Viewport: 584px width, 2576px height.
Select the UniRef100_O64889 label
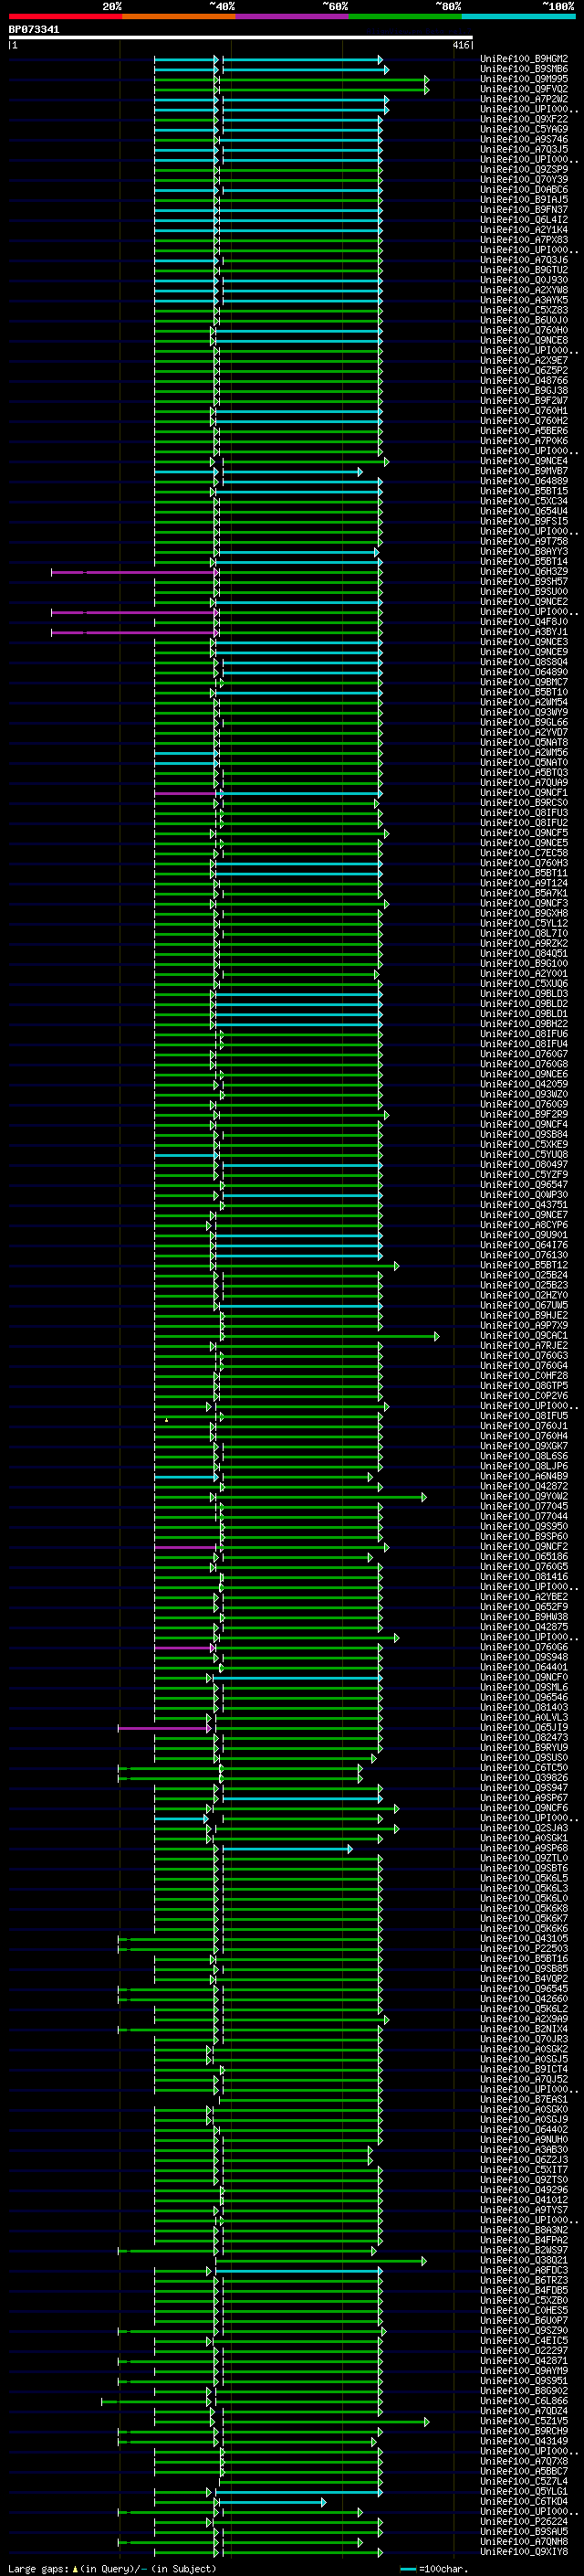[524, 481]
